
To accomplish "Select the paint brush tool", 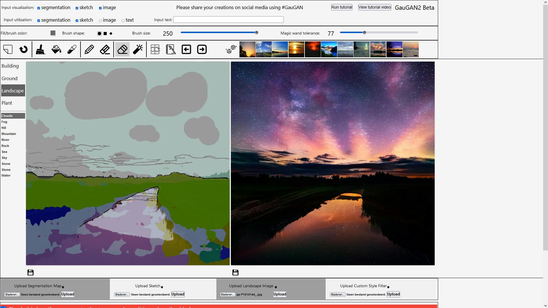I will [x=41, y=49].
